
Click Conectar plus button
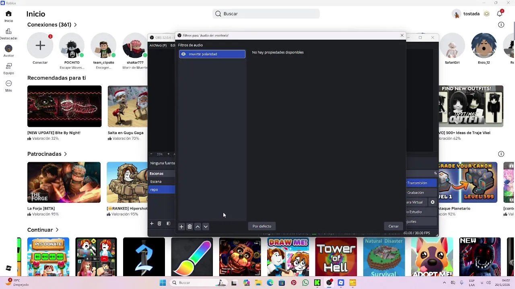click(40, 46)
